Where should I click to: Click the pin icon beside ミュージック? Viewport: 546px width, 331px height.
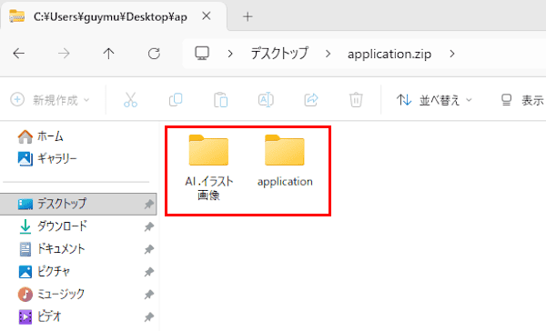(x=149, y=295)
